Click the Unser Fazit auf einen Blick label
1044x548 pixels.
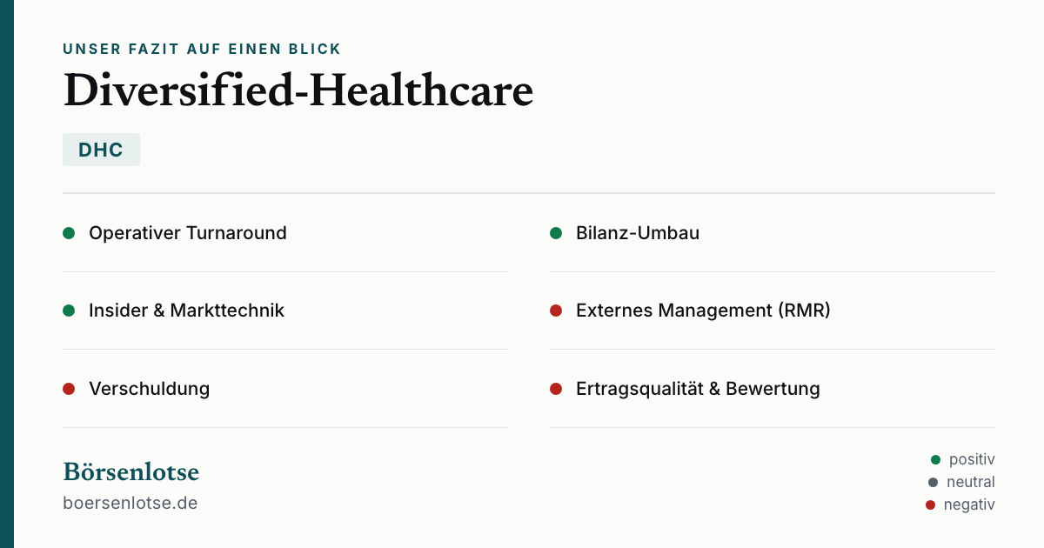pyautogui.click(x=202, y=49)
